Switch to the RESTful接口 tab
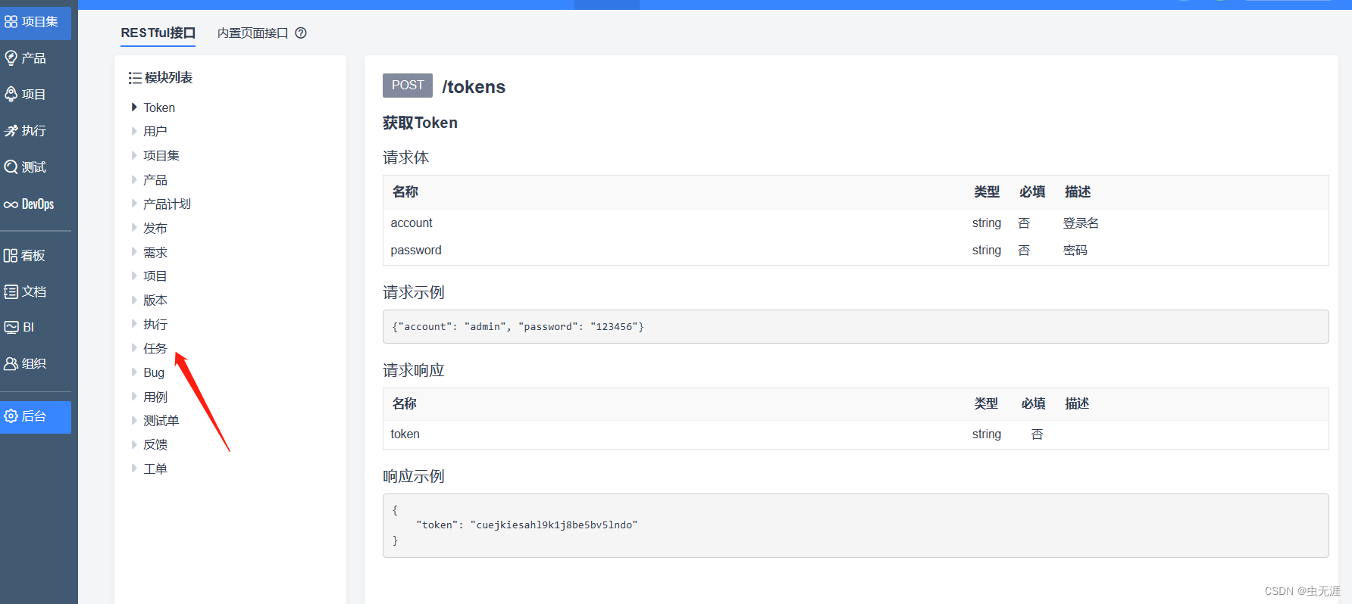Image resolution: width=1352 pixels, height=604 pixels. coord(158,33)
